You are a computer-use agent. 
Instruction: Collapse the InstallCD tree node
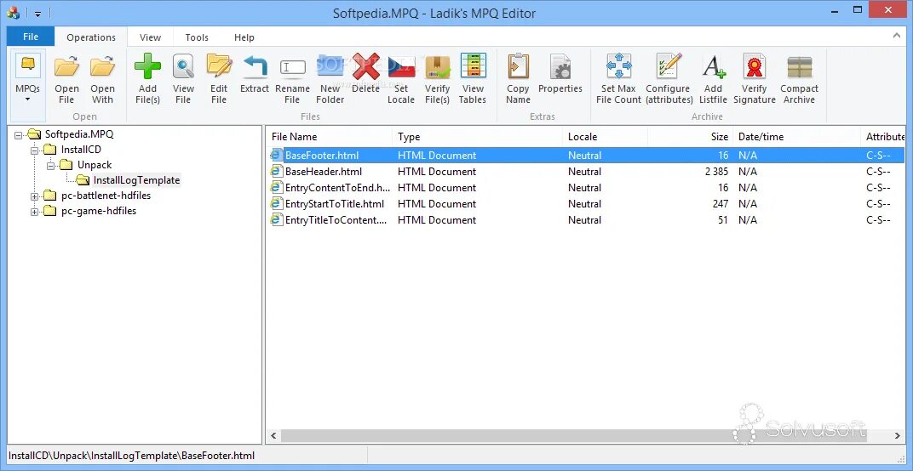[x=34, y=150]
